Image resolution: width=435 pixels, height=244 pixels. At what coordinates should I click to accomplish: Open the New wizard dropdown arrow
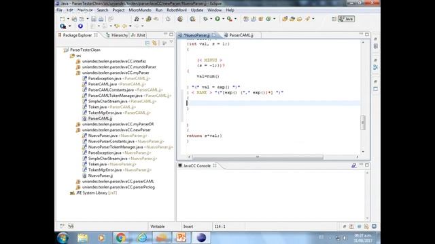point(68,19)
